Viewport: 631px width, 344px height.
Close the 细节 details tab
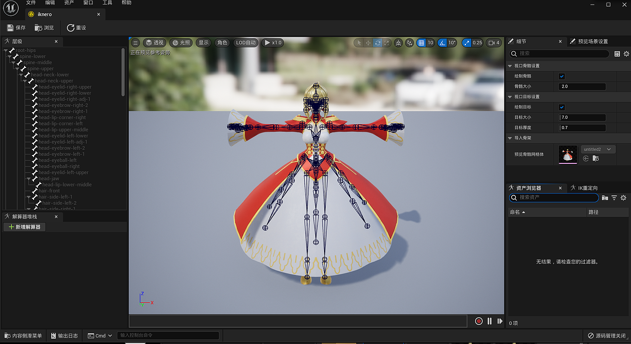561,42
